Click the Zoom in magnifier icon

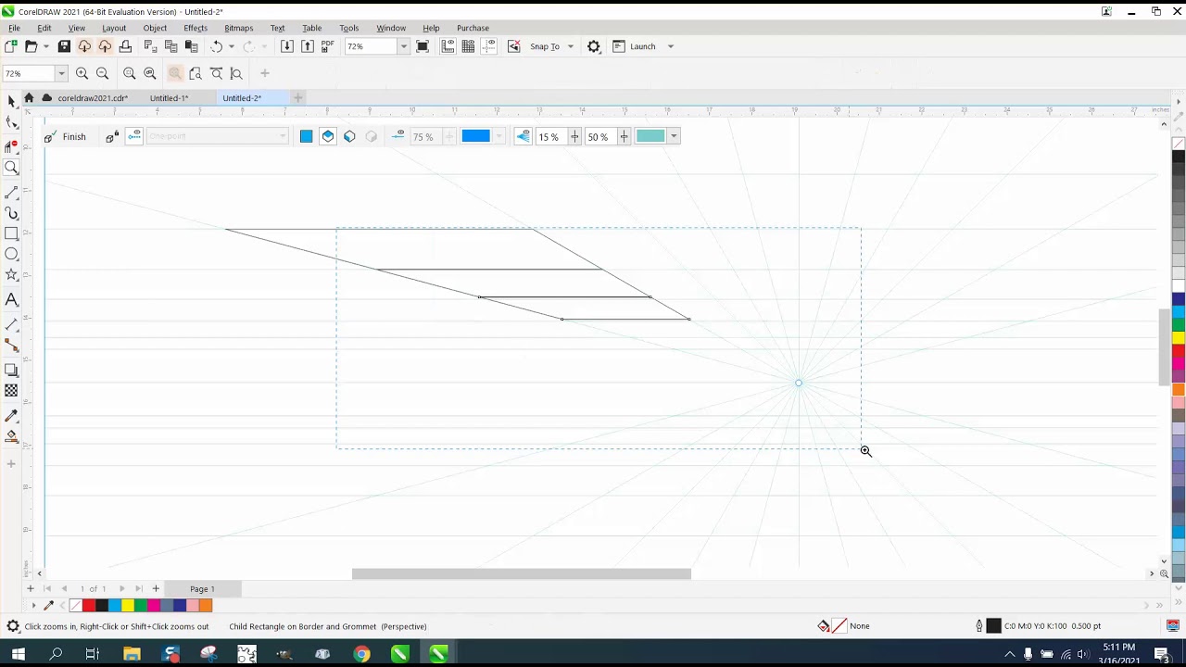(x=82, y=73)
